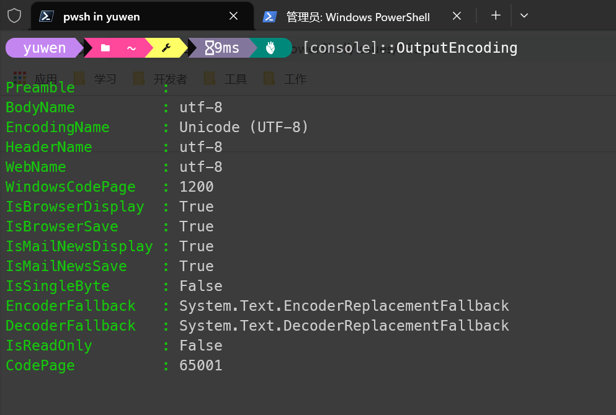Click the + button to open a new tab
This screenshot has height=415, width=616.
click(495, 17)
